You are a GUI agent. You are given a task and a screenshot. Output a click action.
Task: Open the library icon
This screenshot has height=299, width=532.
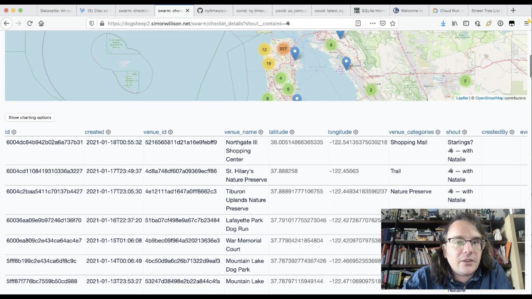455,24
